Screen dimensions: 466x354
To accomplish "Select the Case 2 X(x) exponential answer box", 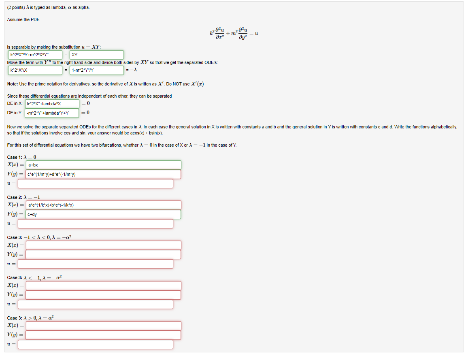I will 103,205.
